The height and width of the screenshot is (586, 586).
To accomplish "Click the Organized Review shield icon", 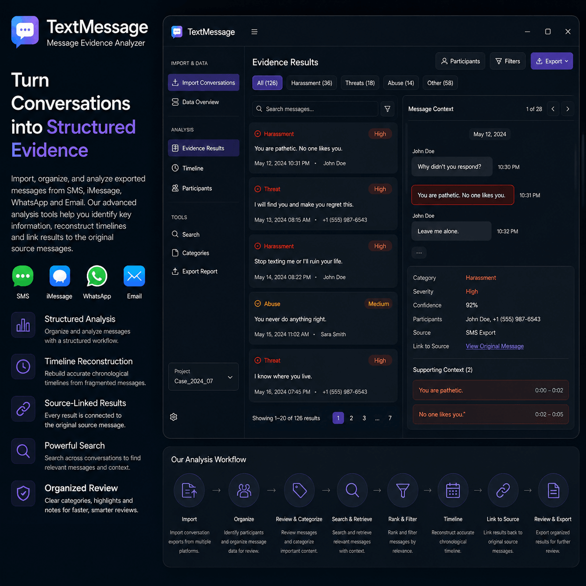I will click(x=23, y=493).
